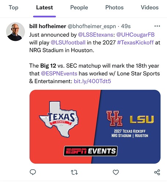Open the Texas Kickoff promo image

coord(95,127)
